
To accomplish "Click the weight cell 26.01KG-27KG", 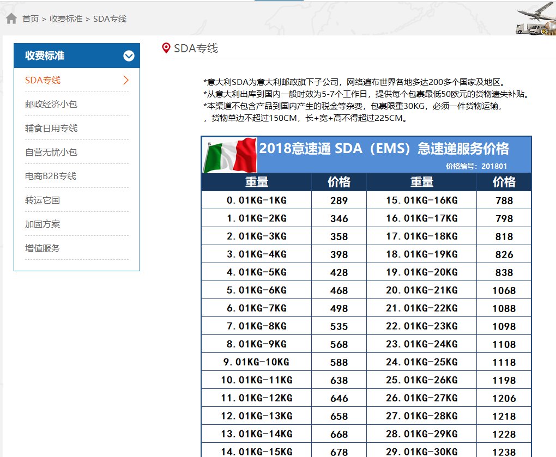I will point(422,398).
